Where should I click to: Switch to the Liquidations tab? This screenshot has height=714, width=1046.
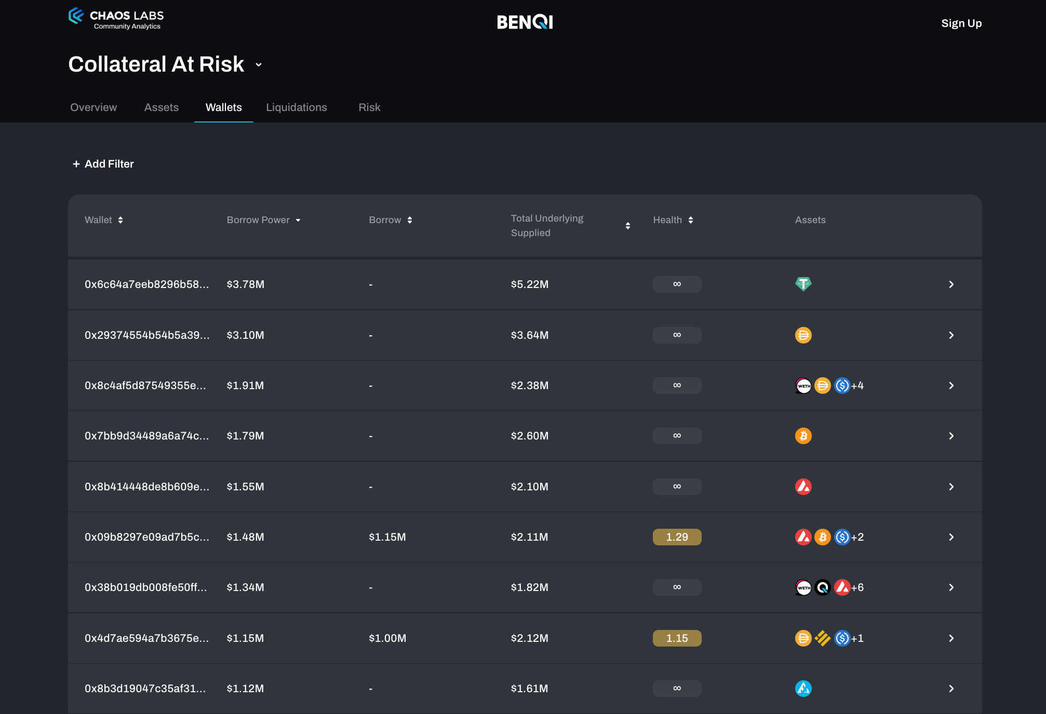click(297, 107)
